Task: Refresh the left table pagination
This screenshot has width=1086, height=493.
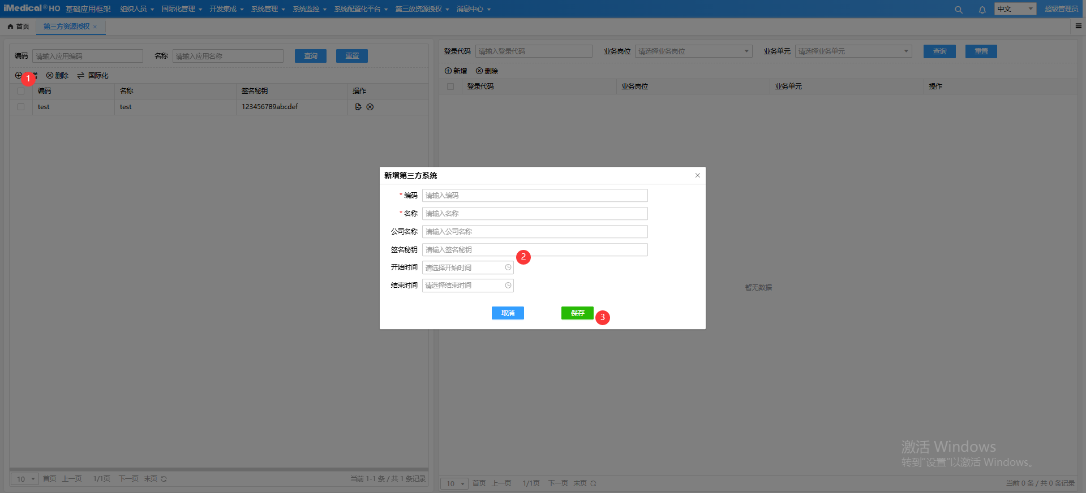Action: point(164,479)
